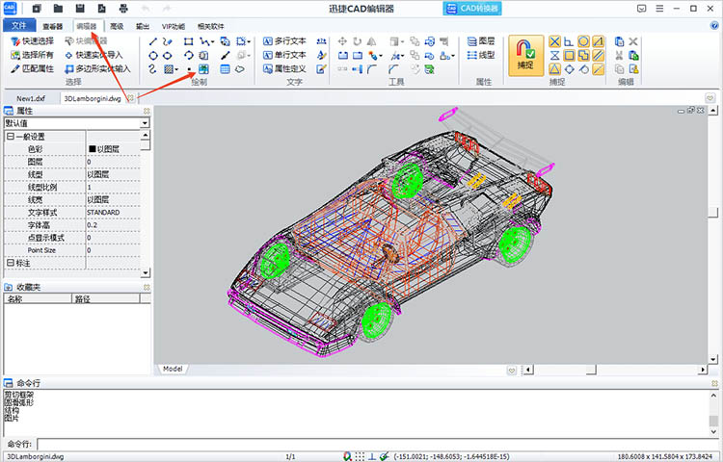Toggle the grid icon in status bar
The image size is (723, 462).
coord(360,456)
